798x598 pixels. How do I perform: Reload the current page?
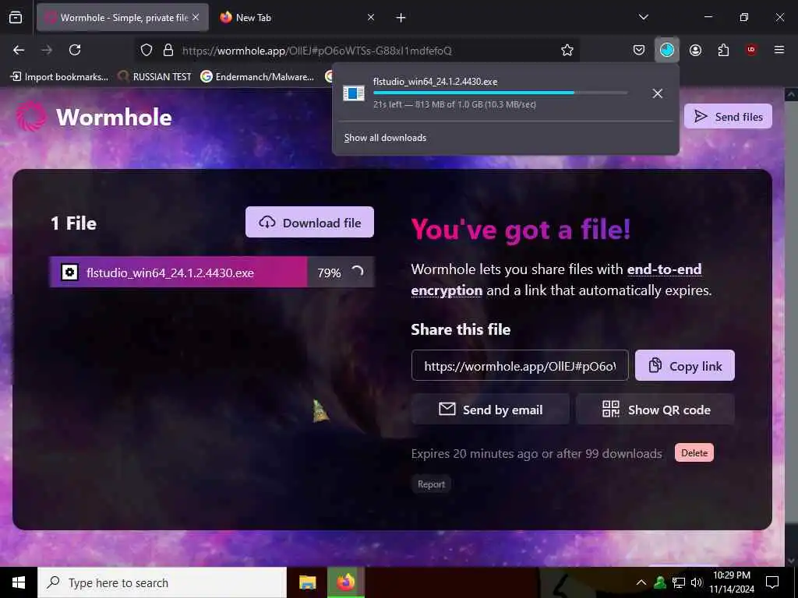click(75, 50)
